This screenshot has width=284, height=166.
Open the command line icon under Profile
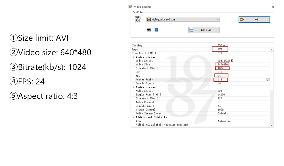[x=149, y=30]
